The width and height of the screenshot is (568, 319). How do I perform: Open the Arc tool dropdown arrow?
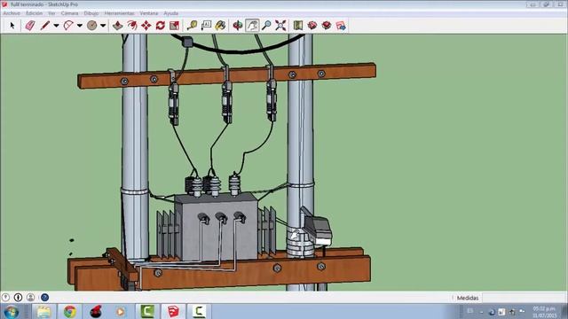[80, 26]
